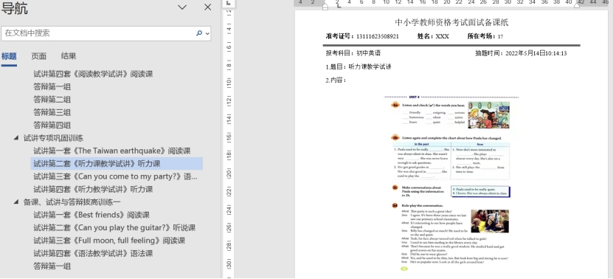The image size is (613, 279).
Task: Open navigation pane options chevron
Action: pyautogui.click(x=182, y=7)
